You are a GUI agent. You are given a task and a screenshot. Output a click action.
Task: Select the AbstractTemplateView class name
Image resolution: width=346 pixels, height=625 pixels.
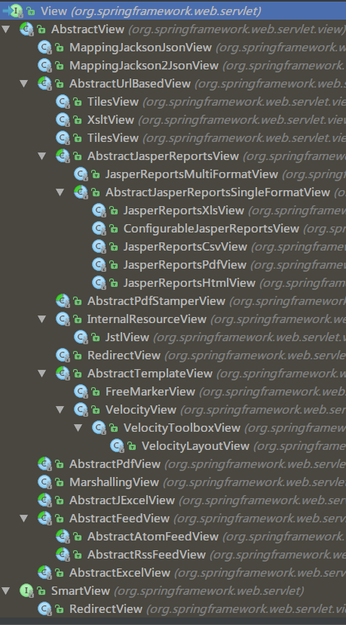tap(150, 374)
